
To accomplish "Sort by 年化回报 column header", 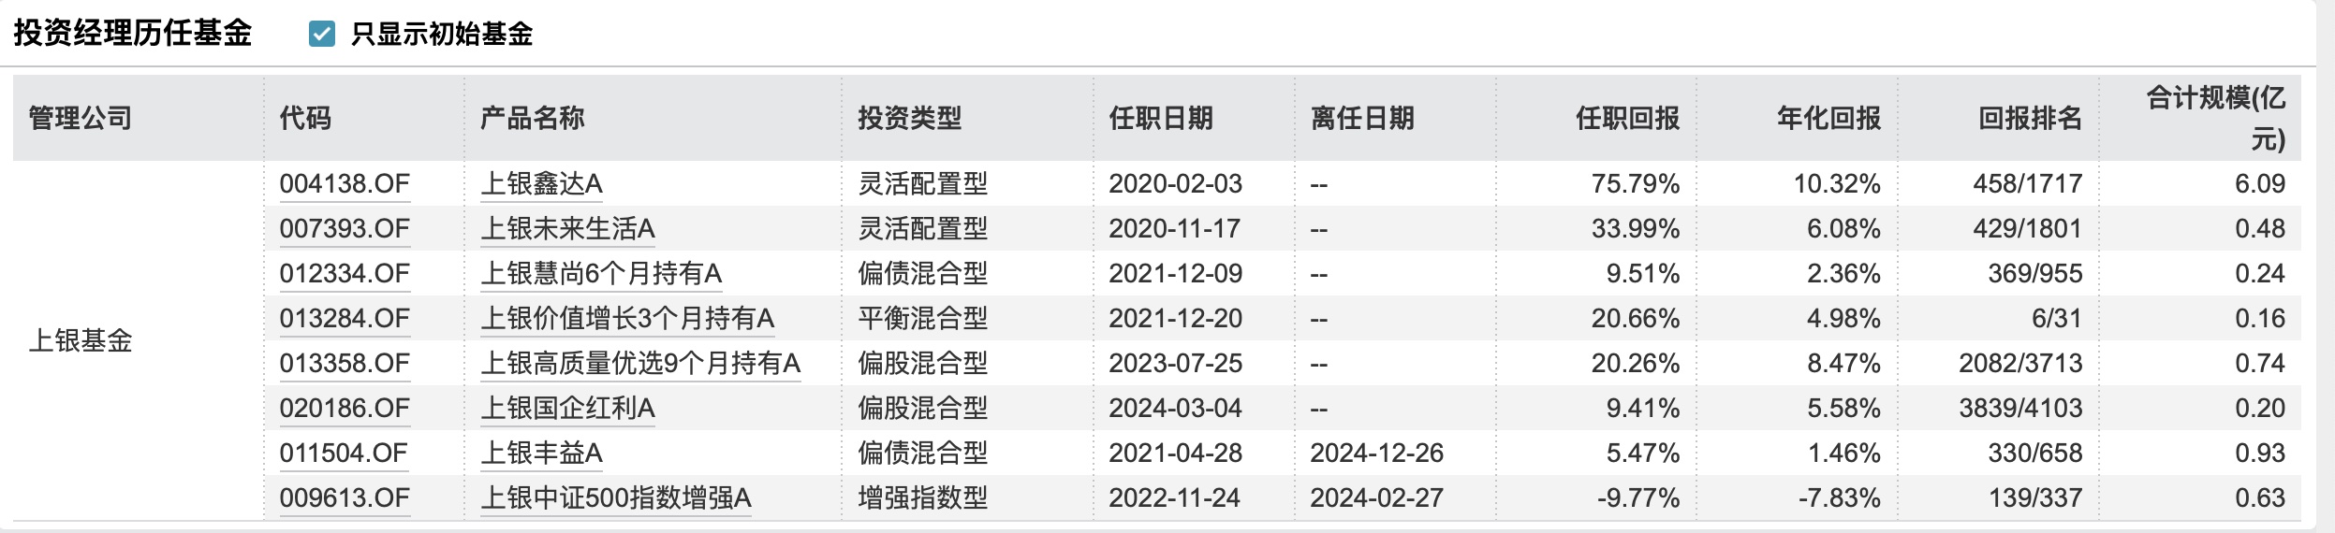I will tap(1828, 119).
